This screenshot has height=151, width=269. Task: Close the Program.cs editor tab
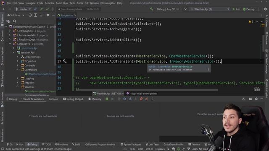(76, 15)
